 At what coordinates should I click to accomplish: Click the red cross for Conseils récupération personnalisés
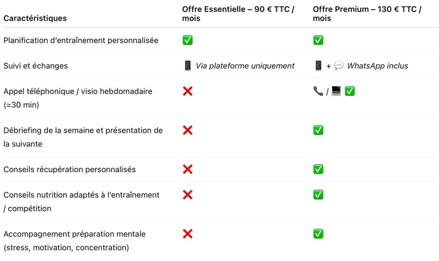(187, 169)
